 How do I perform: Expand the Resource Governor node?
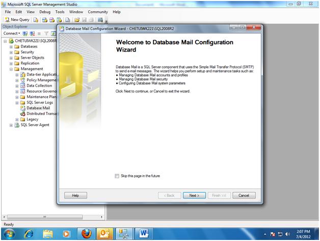[17, 92]
